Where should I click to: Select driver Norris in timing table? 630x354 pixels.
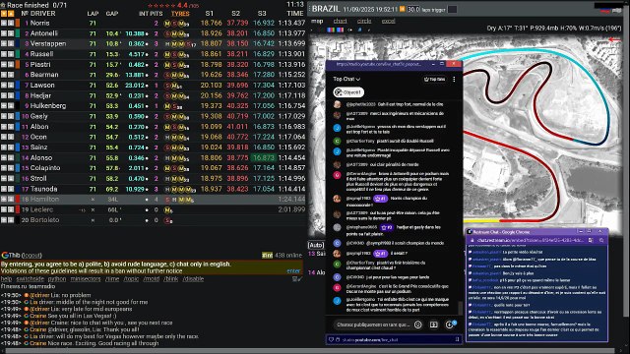click(x=39, y=24)
